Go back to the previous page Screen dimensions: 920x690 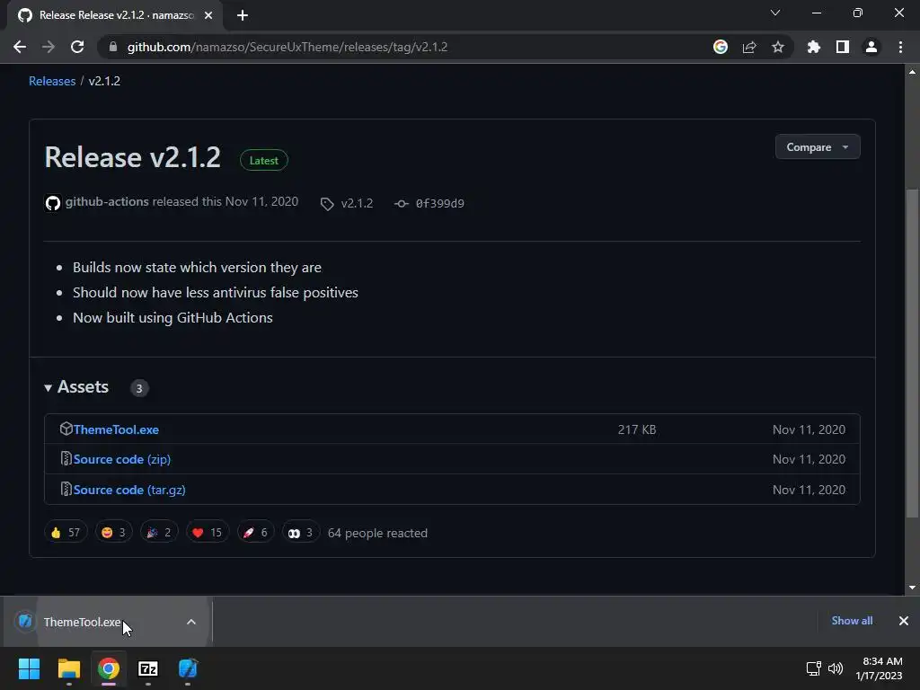click(20, 47)
